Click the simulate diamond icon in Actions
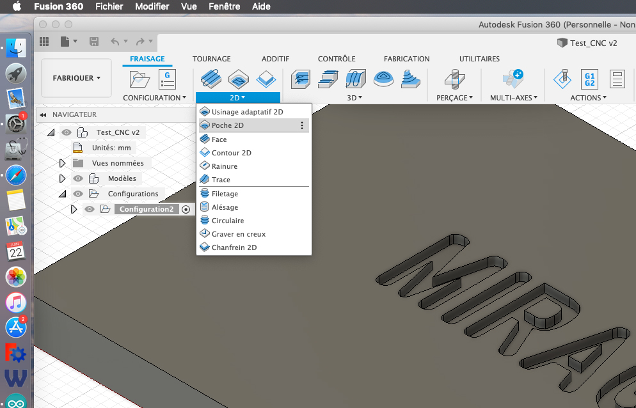 click(562, 79)
